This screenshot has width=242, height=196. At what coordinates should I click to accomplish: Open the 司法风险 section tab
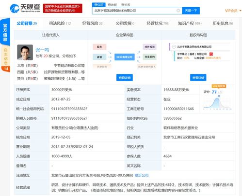click(60, 24)
